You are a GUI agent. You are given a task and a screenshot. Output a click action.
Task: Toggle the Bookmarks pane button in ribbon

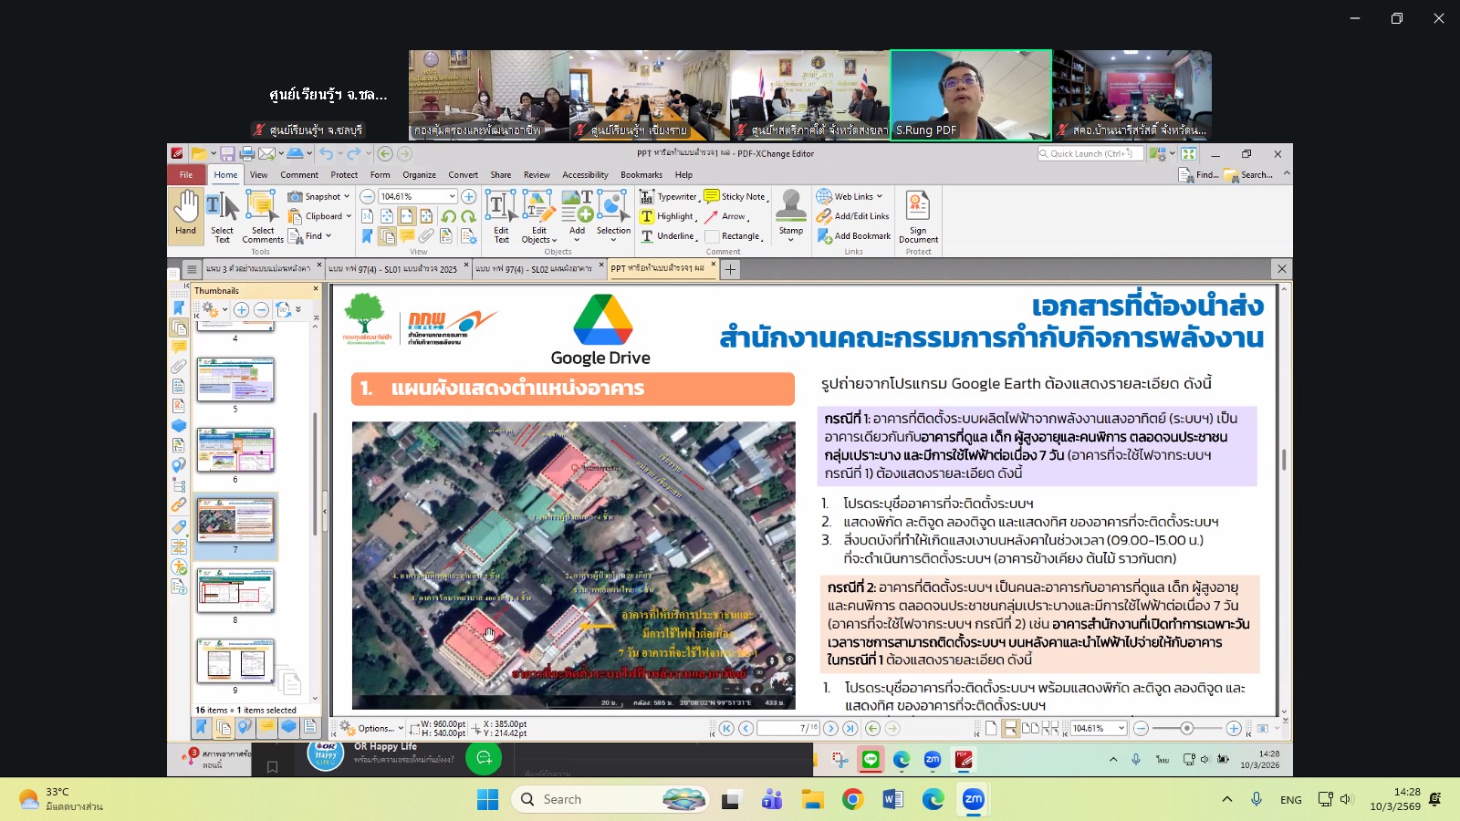(367, 236)
